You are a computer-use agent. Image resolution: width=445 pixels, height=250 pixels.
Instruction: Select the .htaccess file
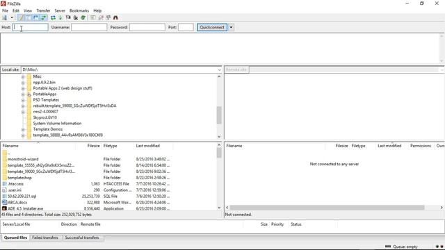(15, 184)
